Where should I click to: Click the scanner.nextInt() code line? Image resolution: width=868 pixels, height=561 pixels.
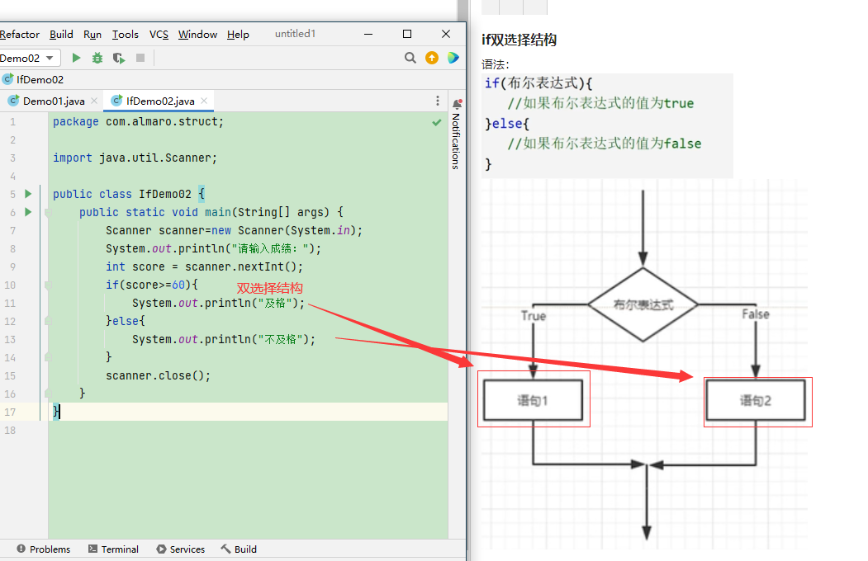tap(204, 267)
